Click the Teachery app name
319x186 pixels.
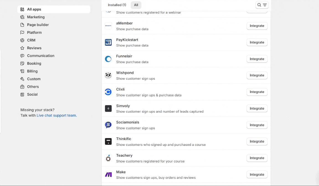tap(124, 156)
